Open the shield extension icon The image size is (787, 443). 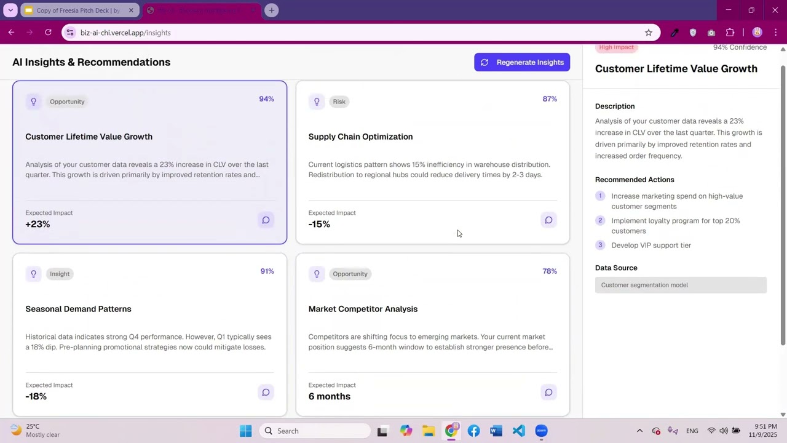[693, 33]
